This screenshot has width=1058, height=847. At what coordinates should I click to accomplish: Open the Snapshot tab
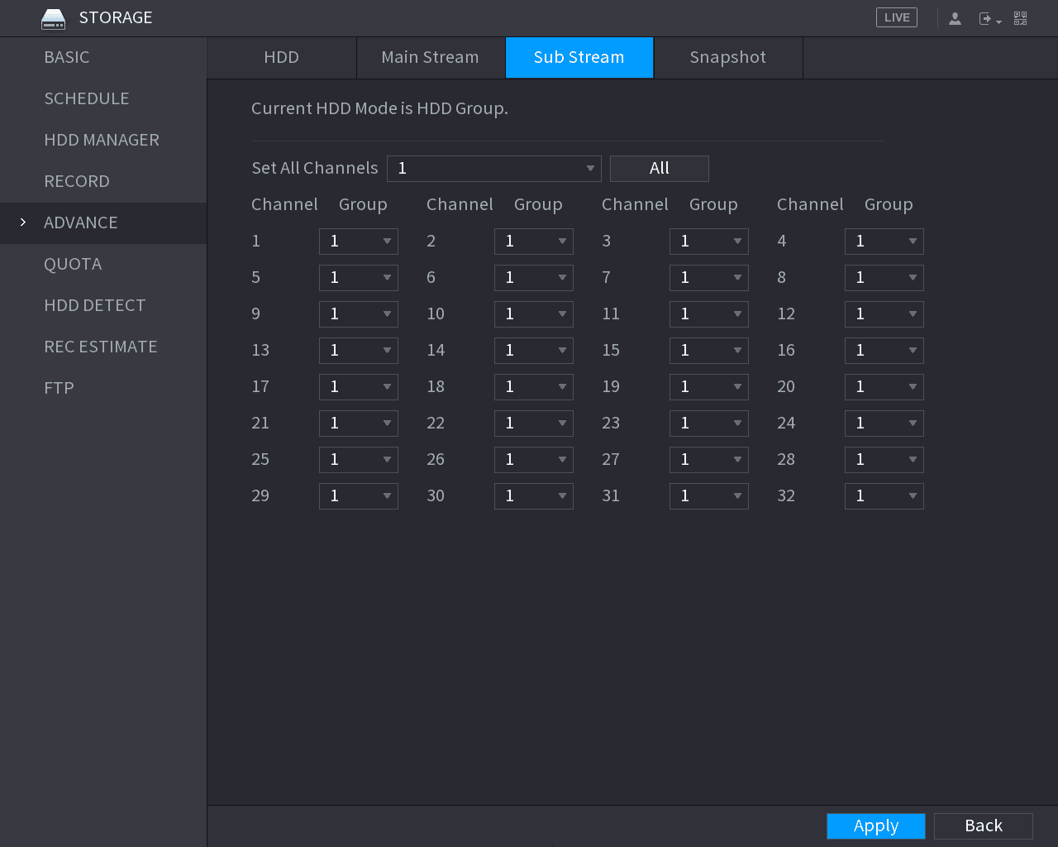(x=728, y=57)
